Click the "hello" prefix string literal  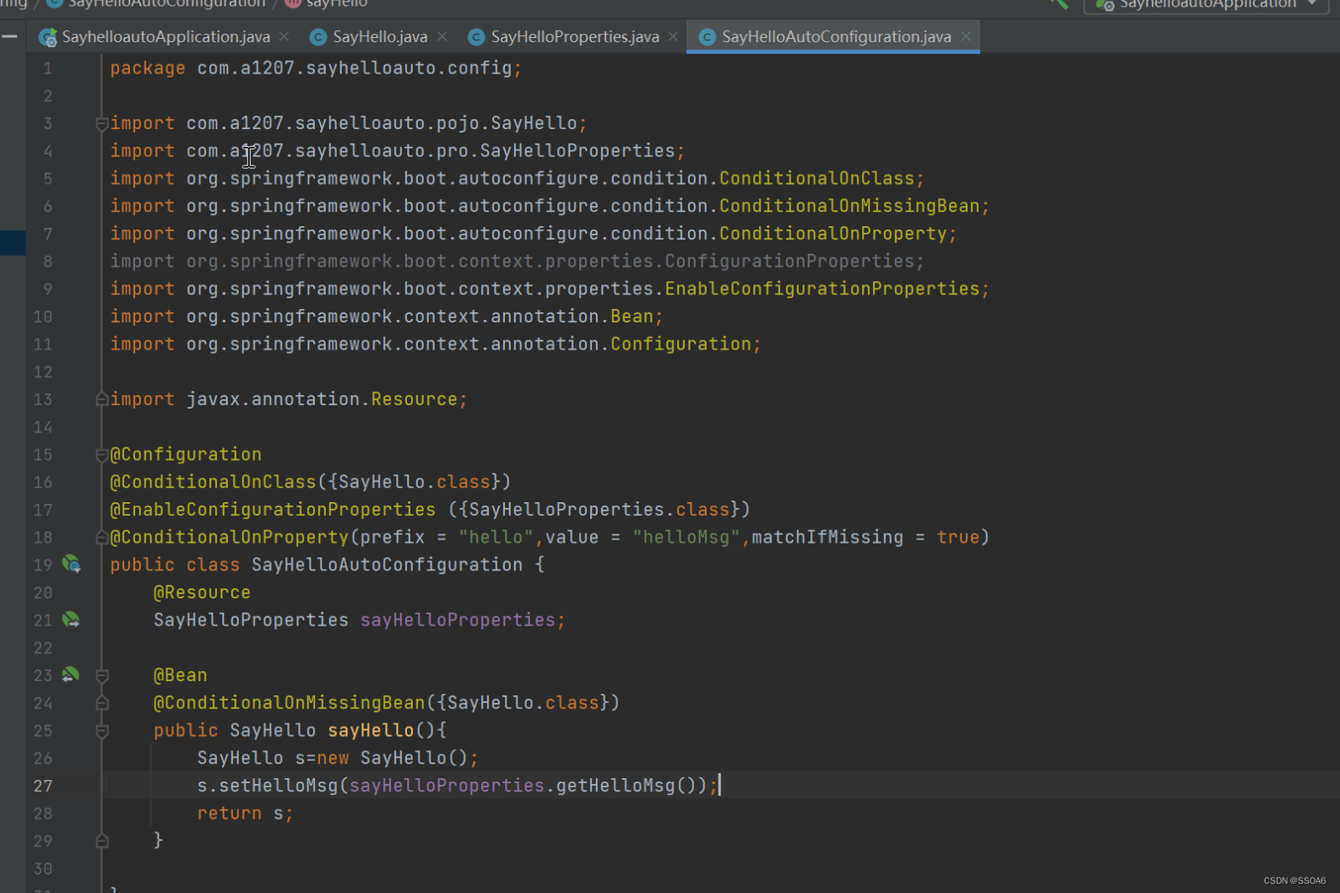click(x=496, y=537)
